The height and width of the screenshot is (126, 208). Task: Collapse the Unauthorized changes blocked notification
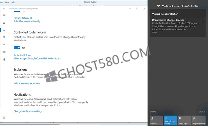pyautogui.click(x=202, y=21)
